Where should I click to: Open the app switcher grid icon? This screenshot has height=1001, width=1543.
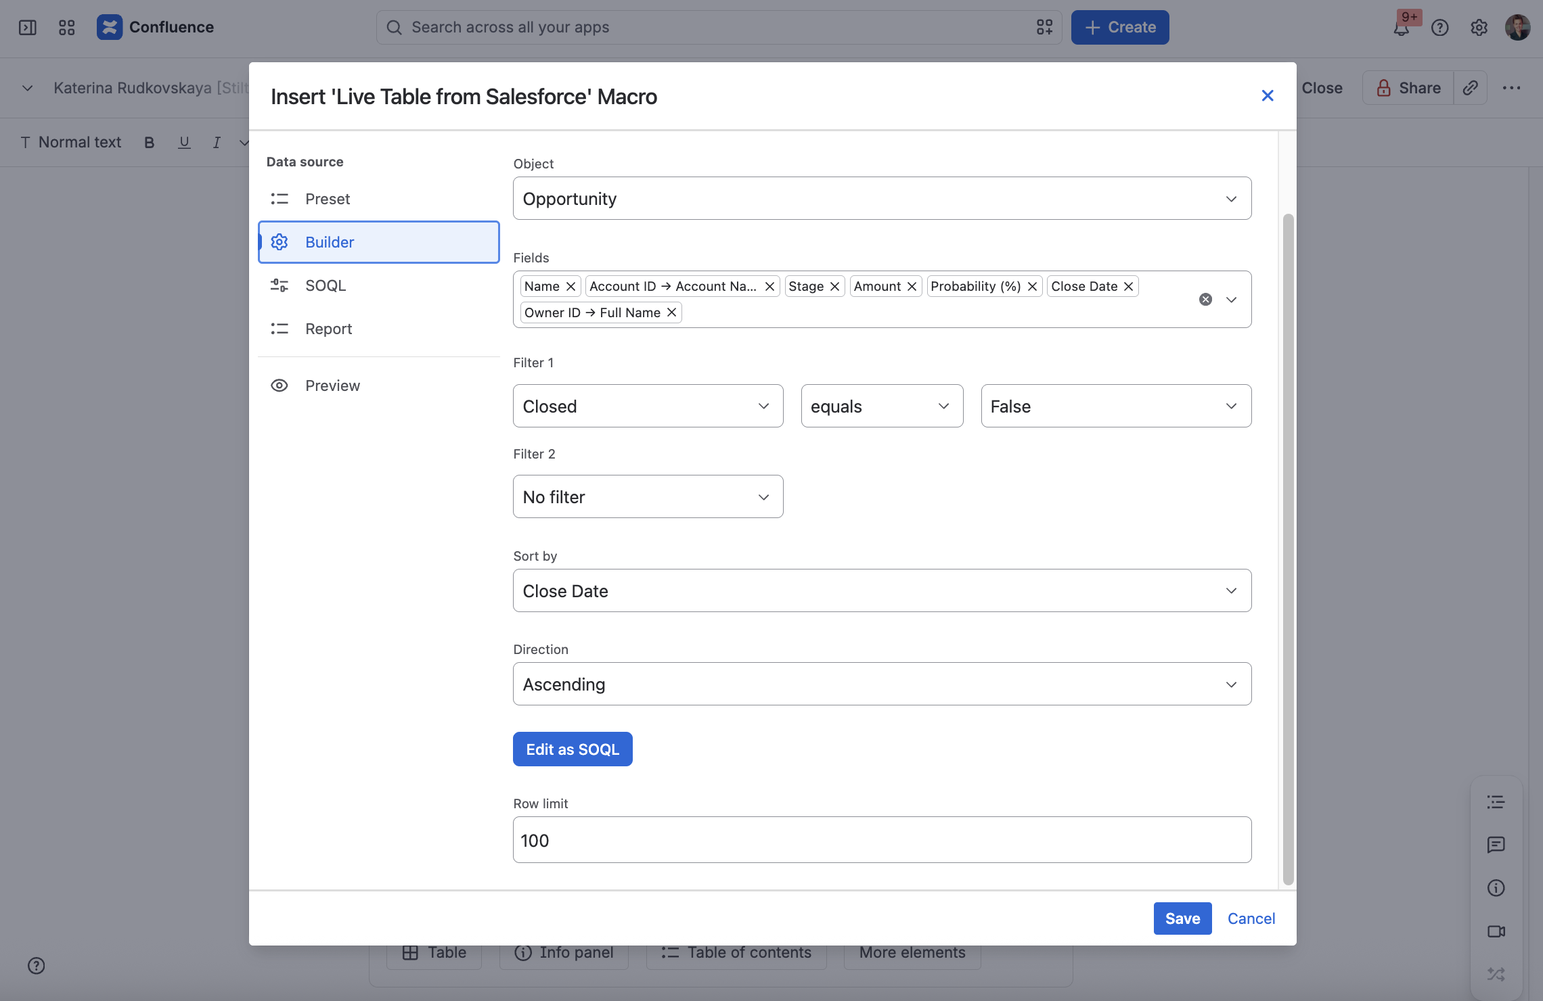(66, 28)
